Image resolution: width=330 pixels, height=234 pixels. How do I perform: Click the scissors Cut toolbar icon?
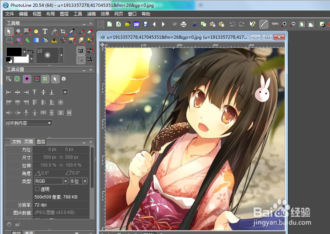[x=194, y=24]
